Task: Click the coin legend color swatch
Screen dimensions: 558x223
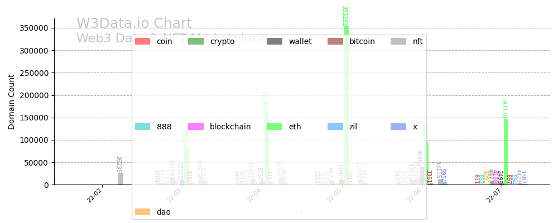Action: (x=143, y=41)
